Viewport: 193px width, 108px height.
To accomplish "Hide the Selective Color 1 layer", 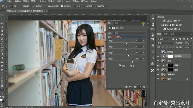I will 158,56.
